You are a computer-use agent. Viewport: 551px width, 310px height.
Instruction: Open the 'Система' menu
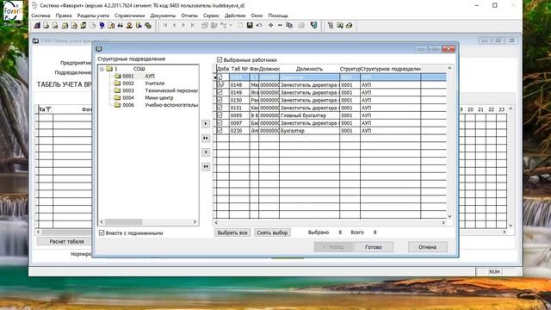click(40, 15)
